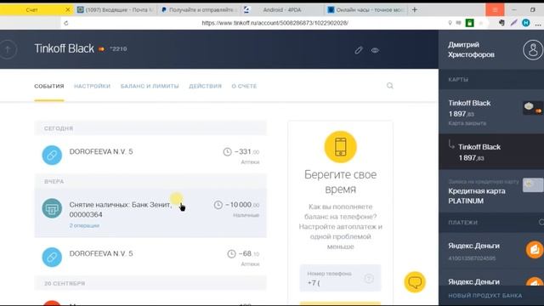Click the pharmacy icon of the -68 DOROFEEVA transaction
Viewport: 544px width, 306px height.
click(52, 257)
